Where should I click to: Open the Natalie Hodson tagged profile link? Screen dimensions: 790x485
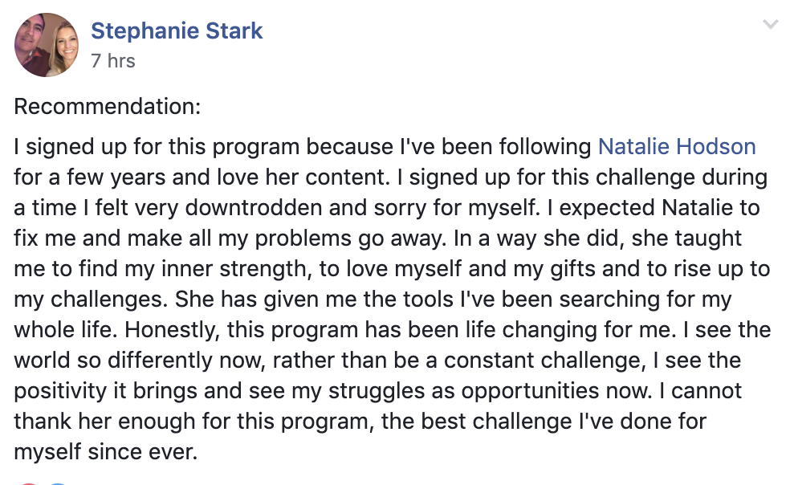[677, 147]
